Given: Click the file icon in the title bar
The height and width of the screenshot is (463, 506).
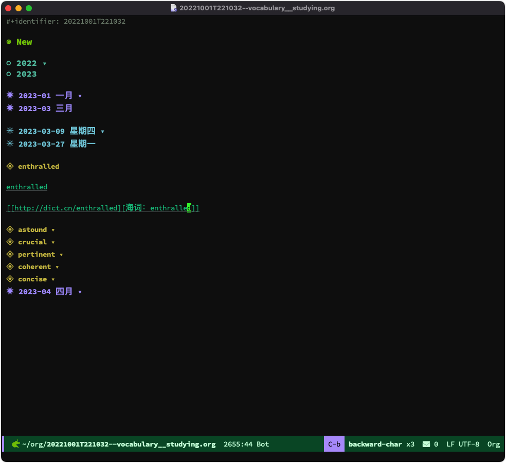Looking at the screenshot, I should click(174, 8).
